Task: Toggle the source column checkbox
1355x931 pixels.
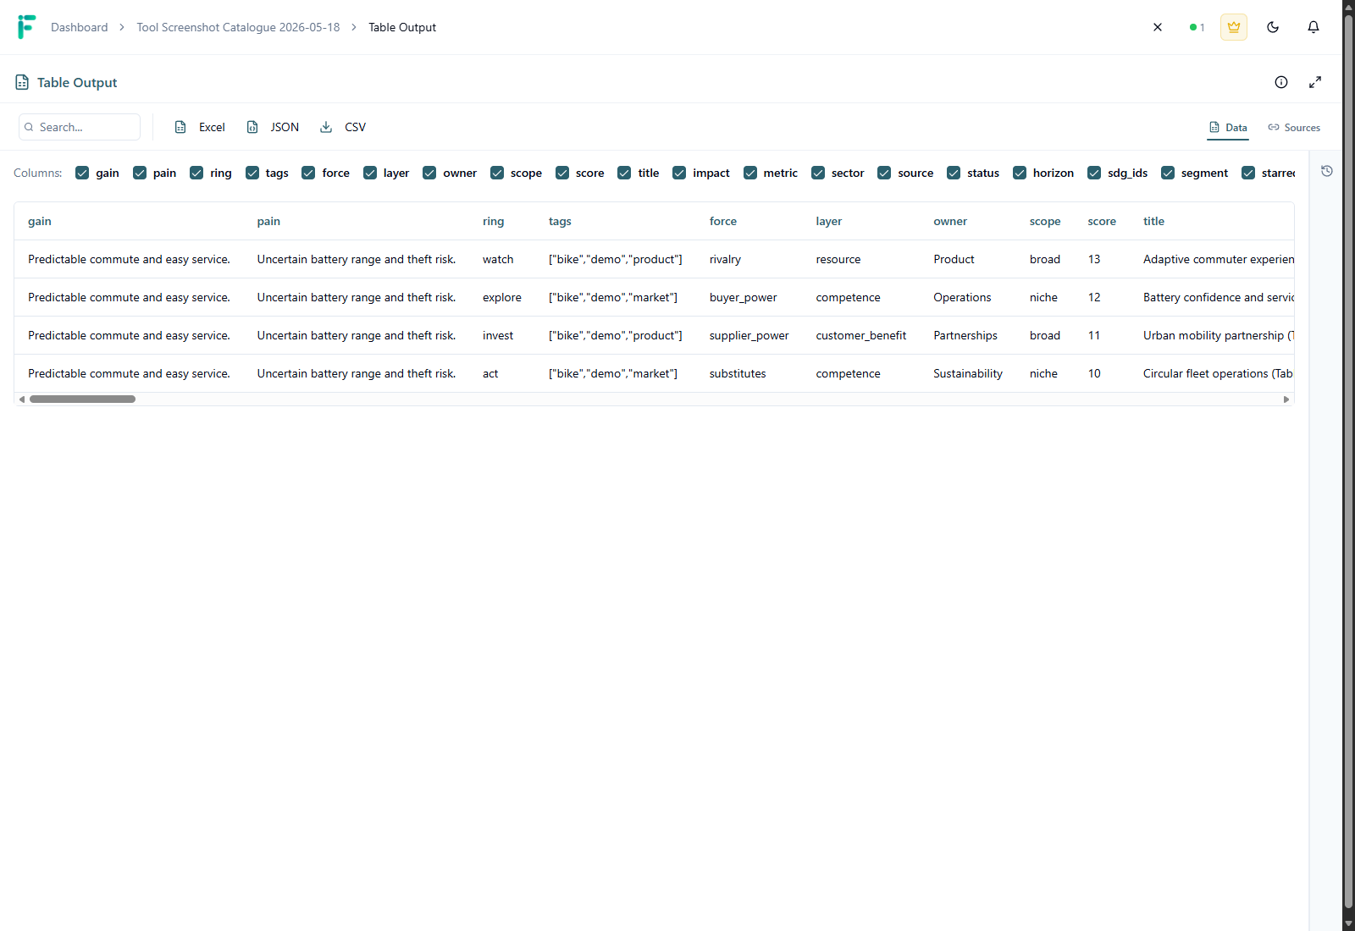Action: tap(884, 173)
